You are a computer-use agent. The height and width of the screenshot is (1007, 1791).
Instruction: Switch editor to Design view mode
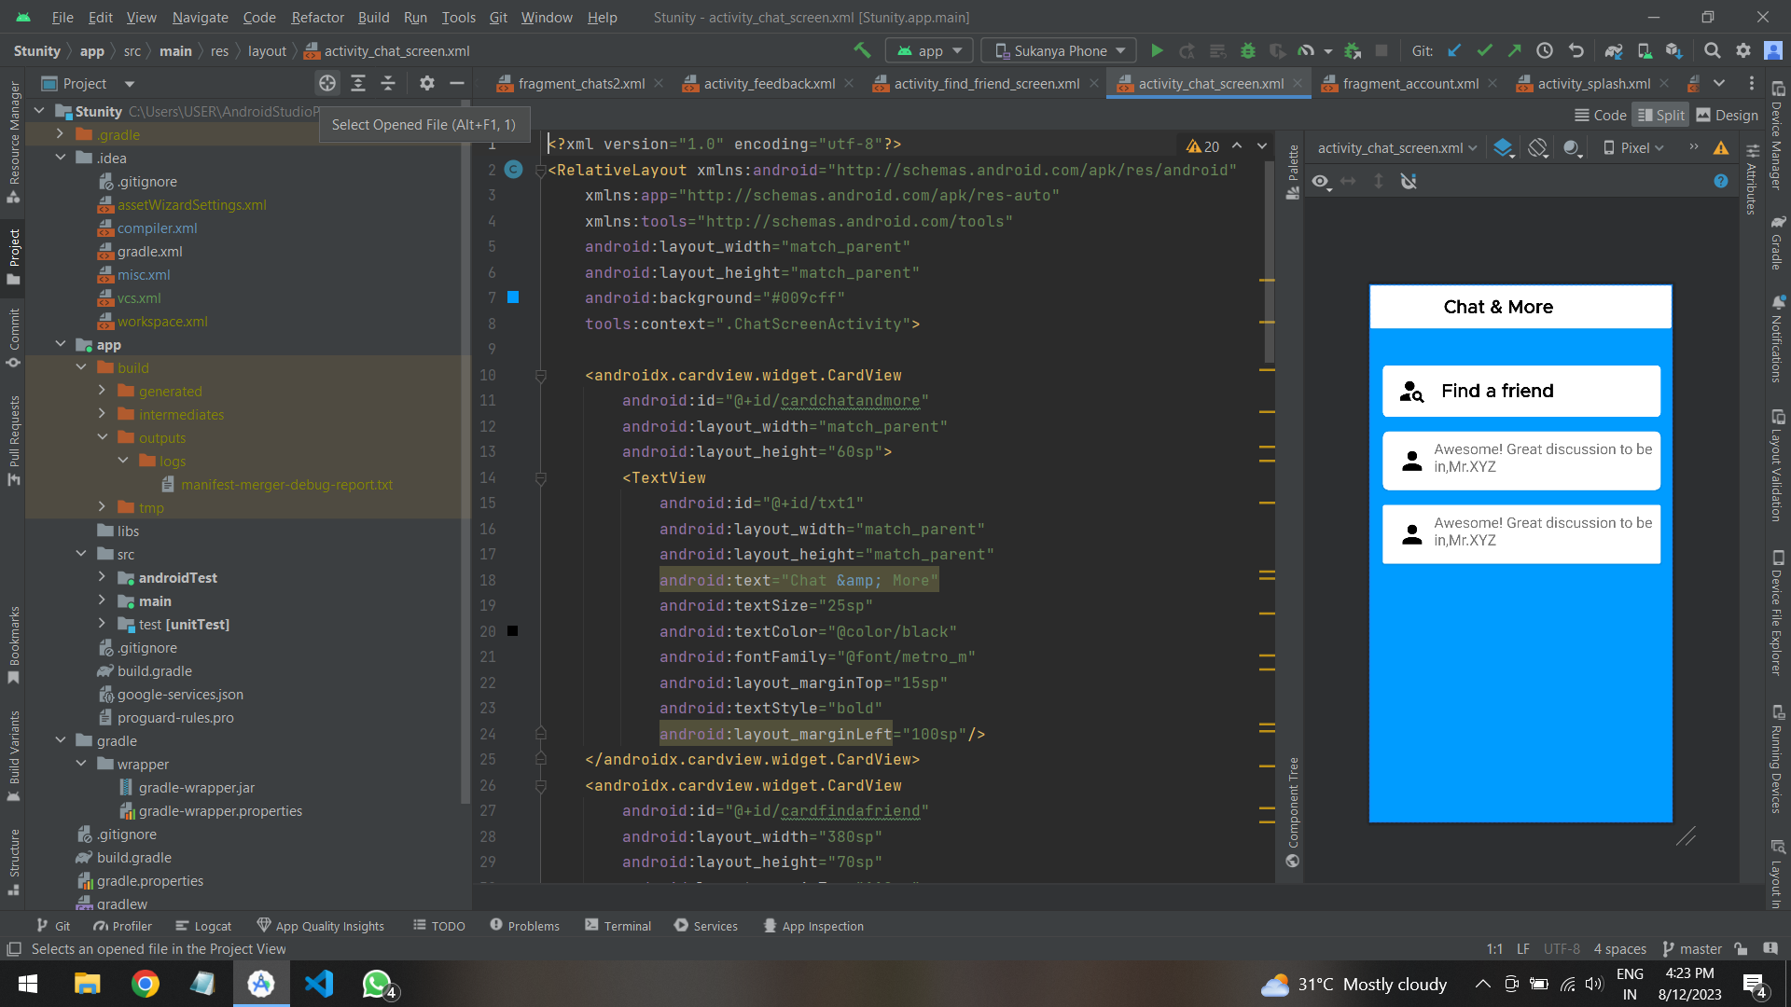click(1727, 115)
